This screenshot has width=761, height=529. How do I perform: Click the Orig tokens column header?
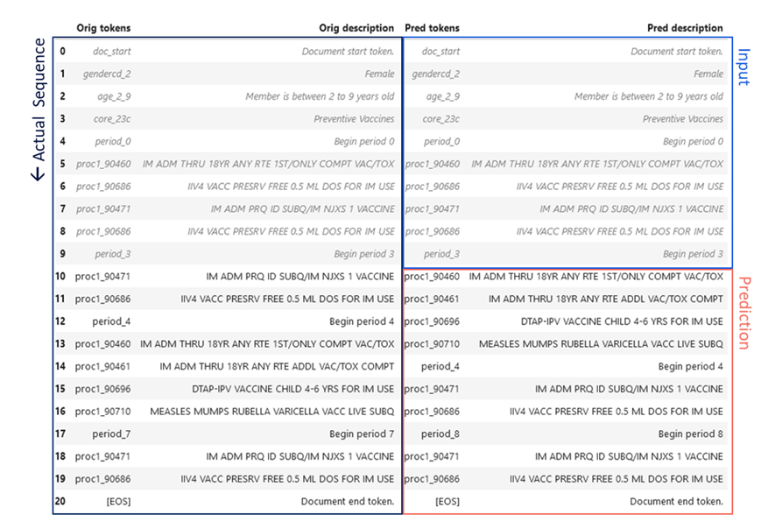click(x=103, y=28)
